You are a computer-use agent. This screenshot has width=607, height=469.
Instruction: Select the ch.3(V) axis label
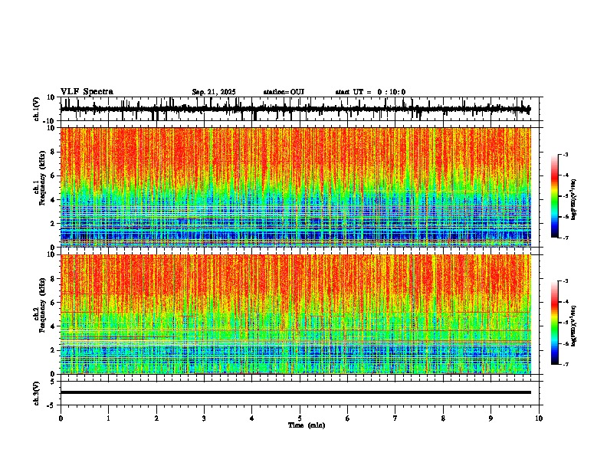click(x=37, y=393)
